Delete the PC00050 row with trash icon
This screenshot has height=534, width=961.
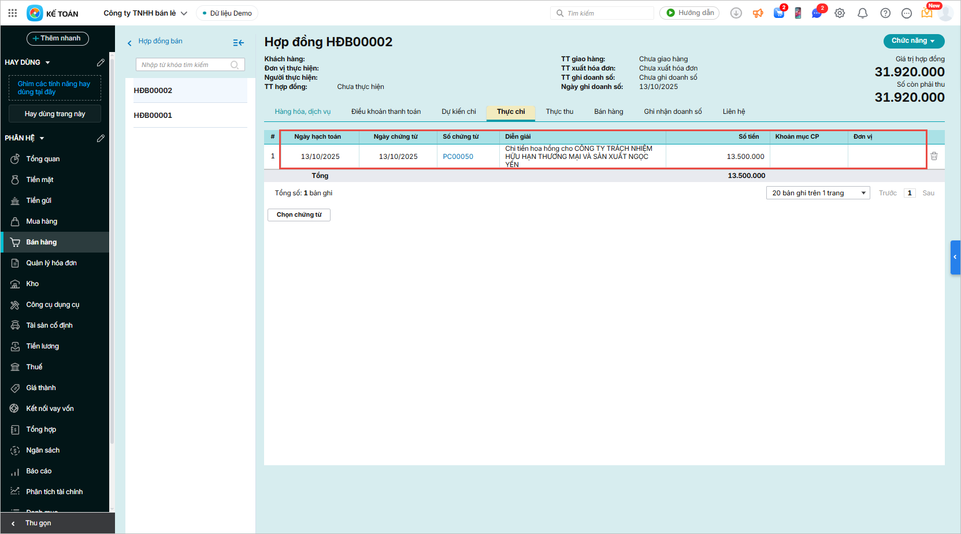click(x=934, y=156)
